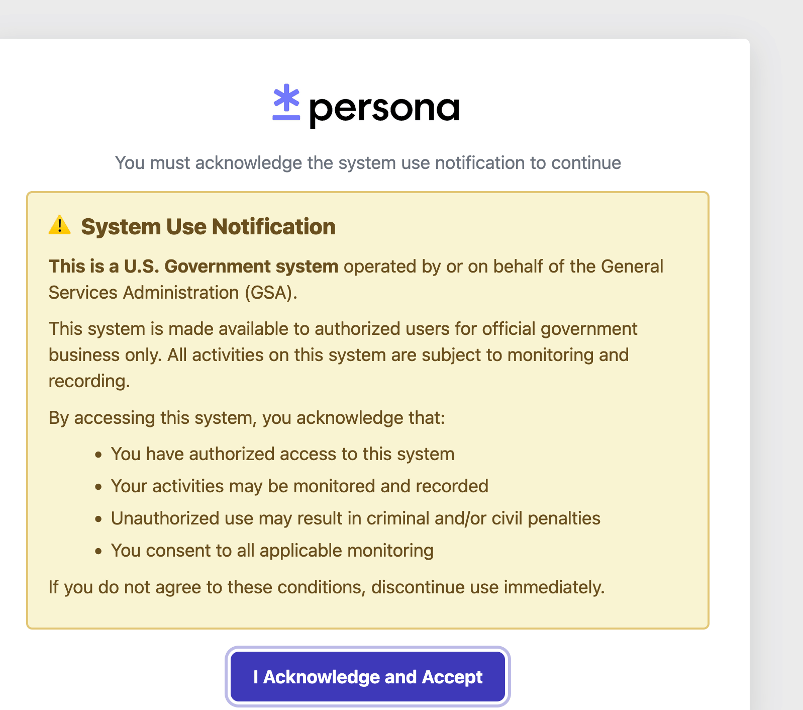
Task: Click the bullet dot before "Unauthorized use"
Action: [98, 519]
